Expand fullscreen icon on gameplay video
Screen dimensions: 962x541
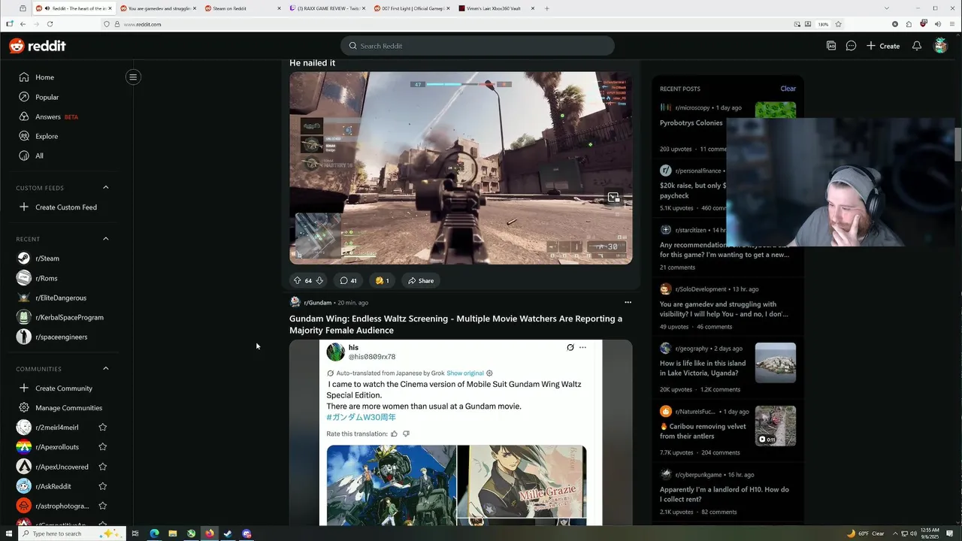[613, 198]
